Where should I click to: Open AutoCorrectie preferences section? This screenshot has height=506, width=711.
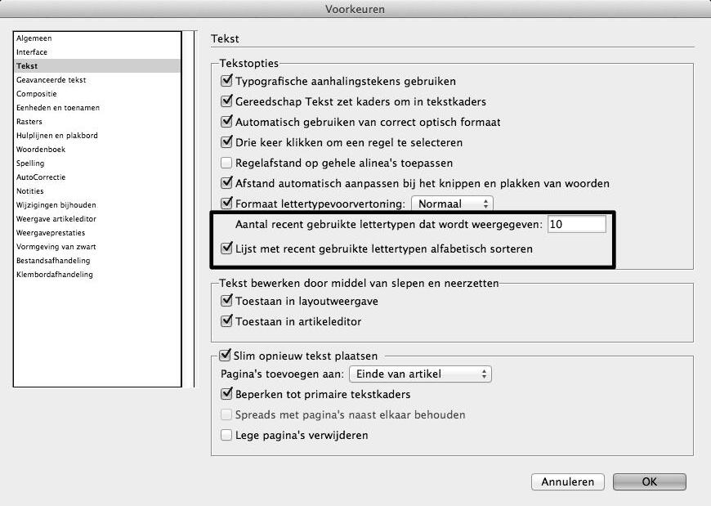click(x=41, y=177)
